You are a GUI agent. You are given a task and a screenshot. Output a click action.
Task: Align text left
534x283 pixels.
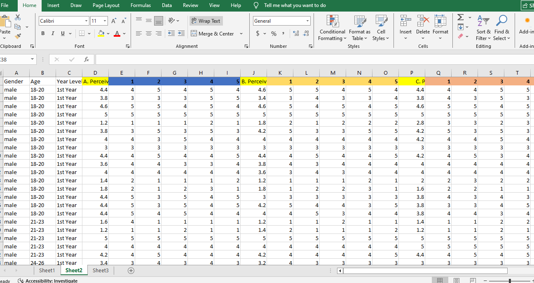(x=139, y=33)
